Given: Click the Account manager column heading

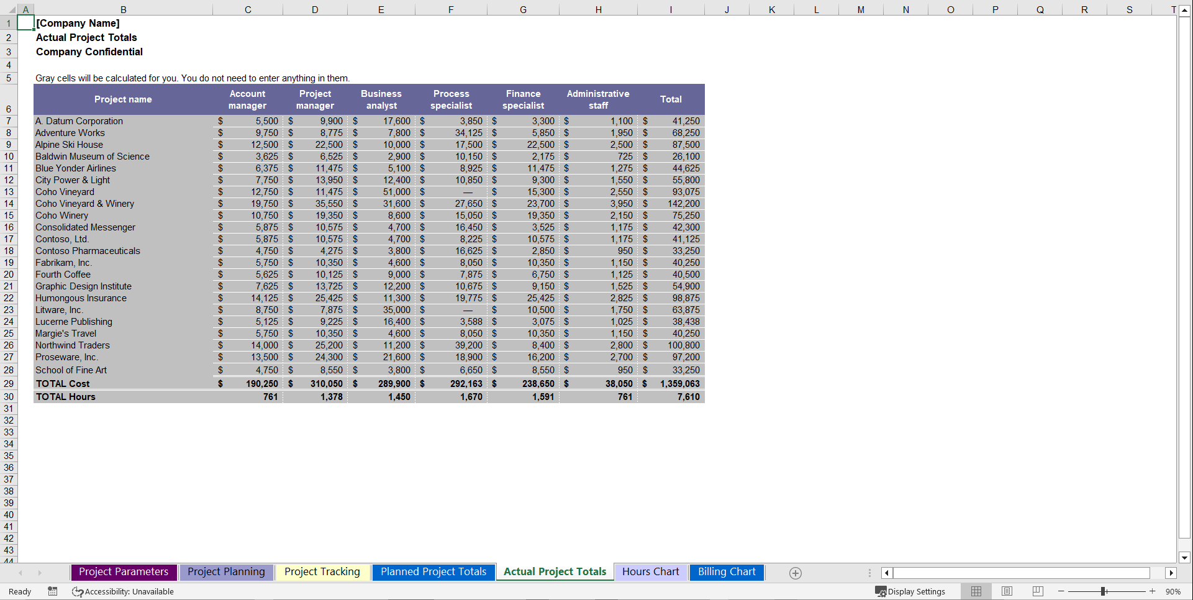Looking at the screenshot, I should pyautogui.click(x=248, y=99).
